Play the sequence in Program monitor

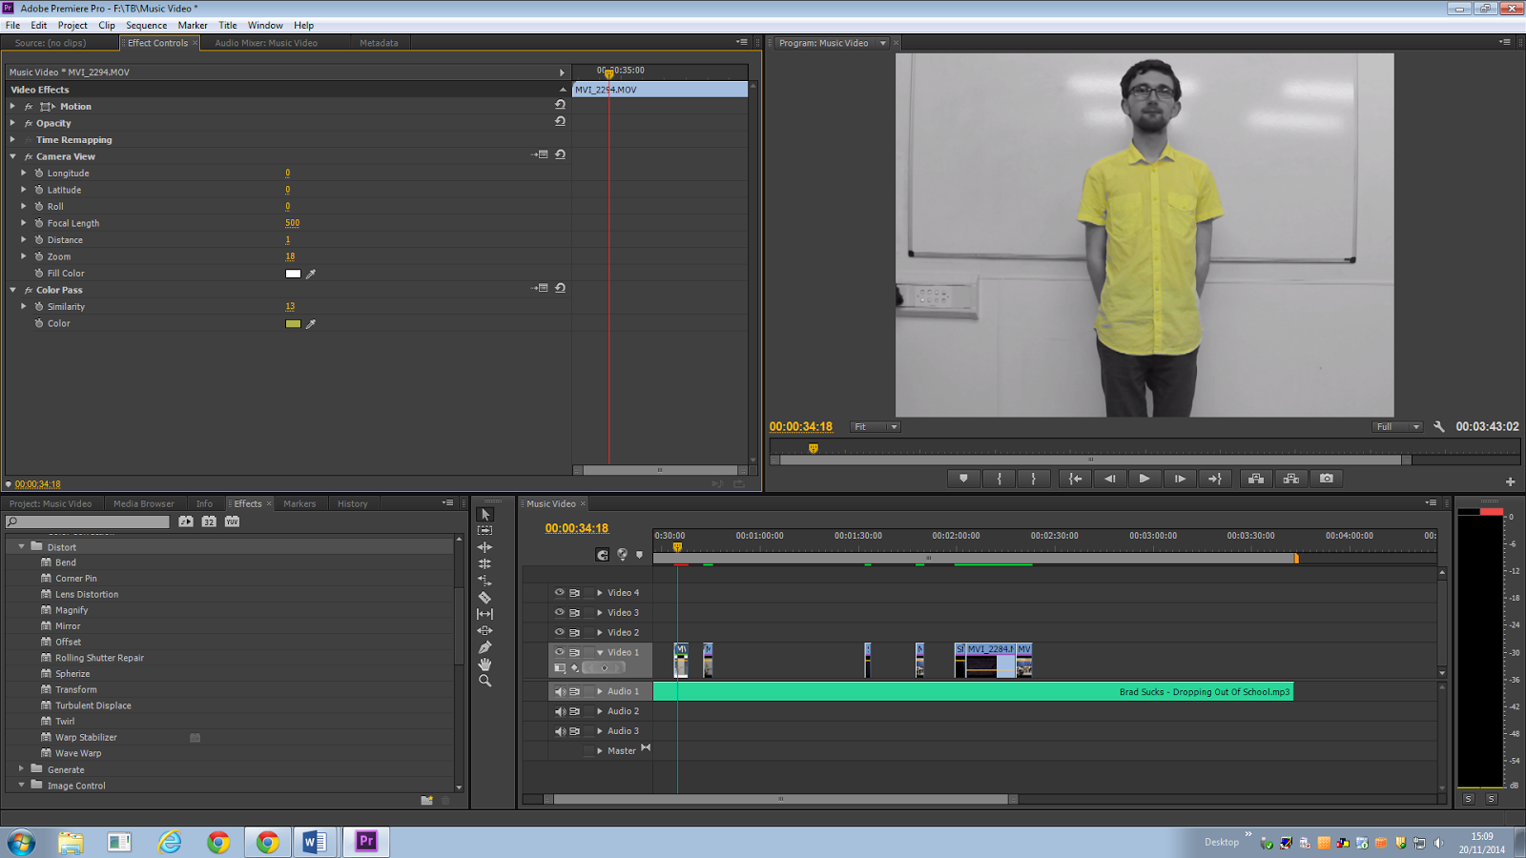pos(1144,479)
